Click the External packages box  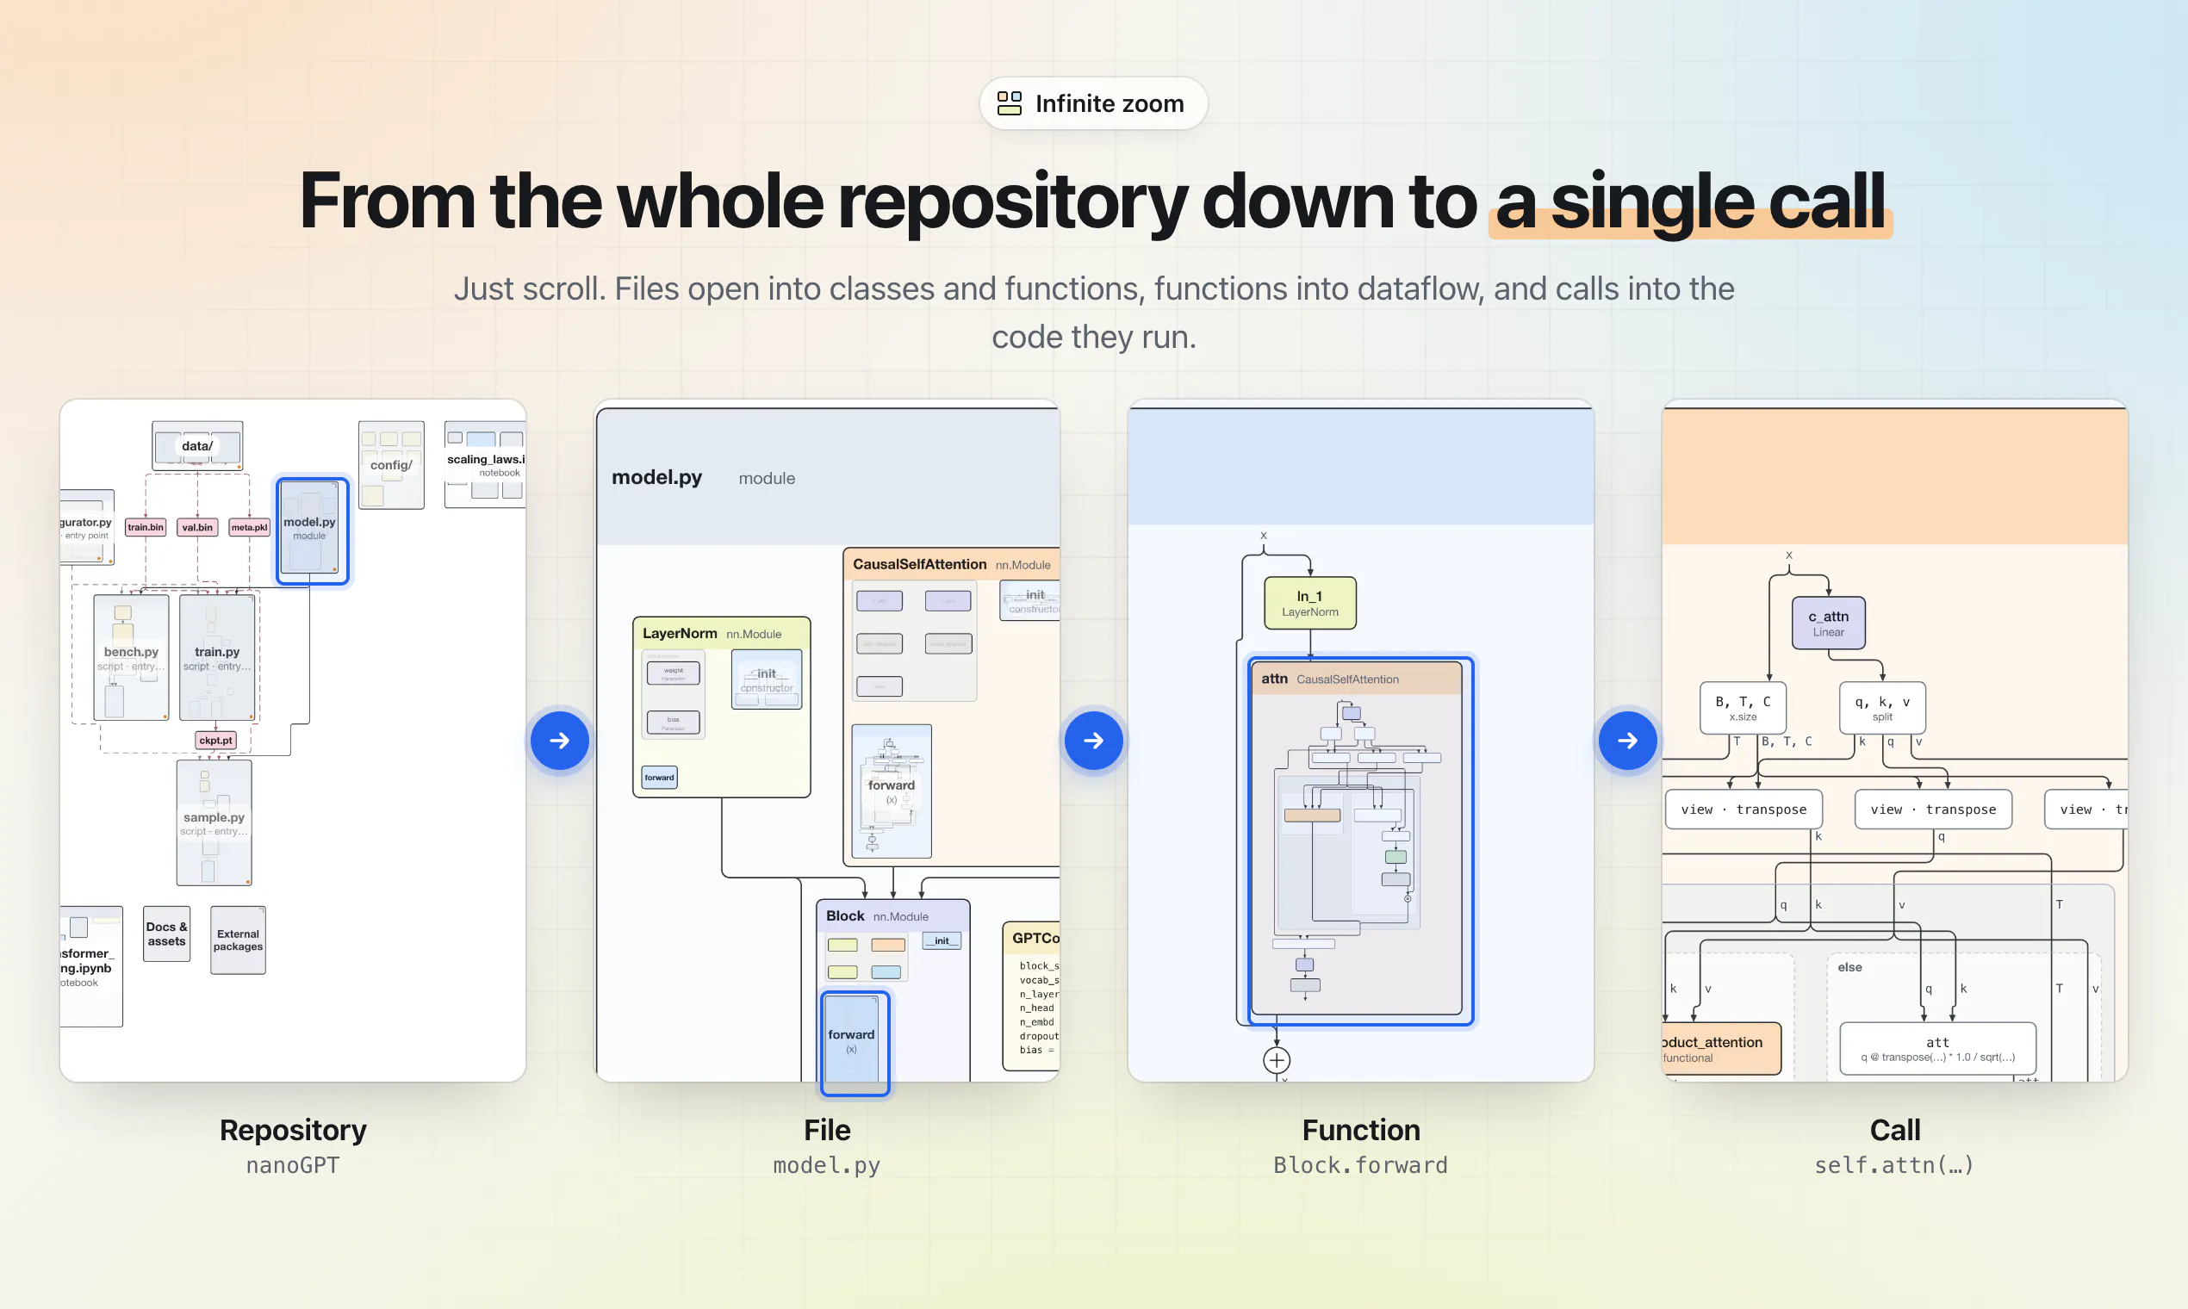[239, 940]
